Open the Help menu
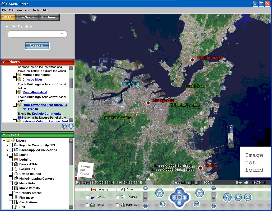Image resolution: width=272 pixels, height=211 pixels. [x=45, y=10]
